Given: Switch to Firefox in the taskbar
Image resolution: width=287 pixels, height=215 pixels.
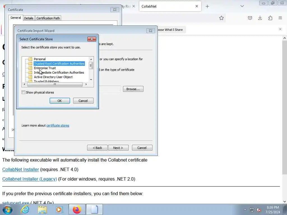Looking at the screenshot, I should [77, 209].
